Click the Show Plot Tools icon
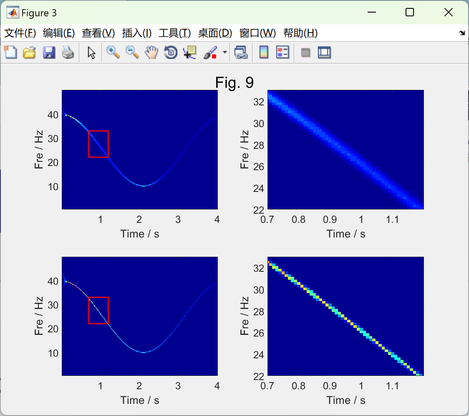 click(x=325, y=52)
